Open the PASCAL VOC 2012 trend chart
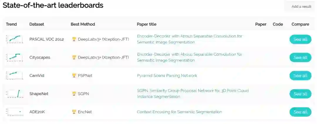 pyautogui.click(x=14, y=39)
